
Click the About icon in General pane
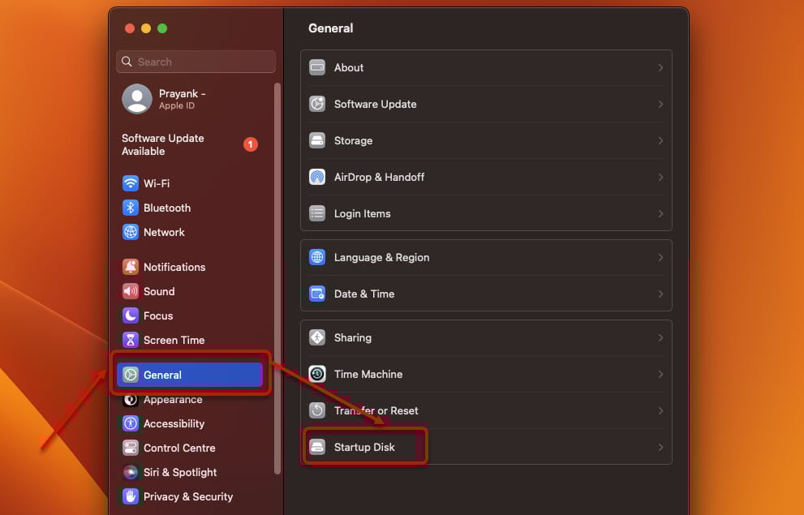pos(317,67)
